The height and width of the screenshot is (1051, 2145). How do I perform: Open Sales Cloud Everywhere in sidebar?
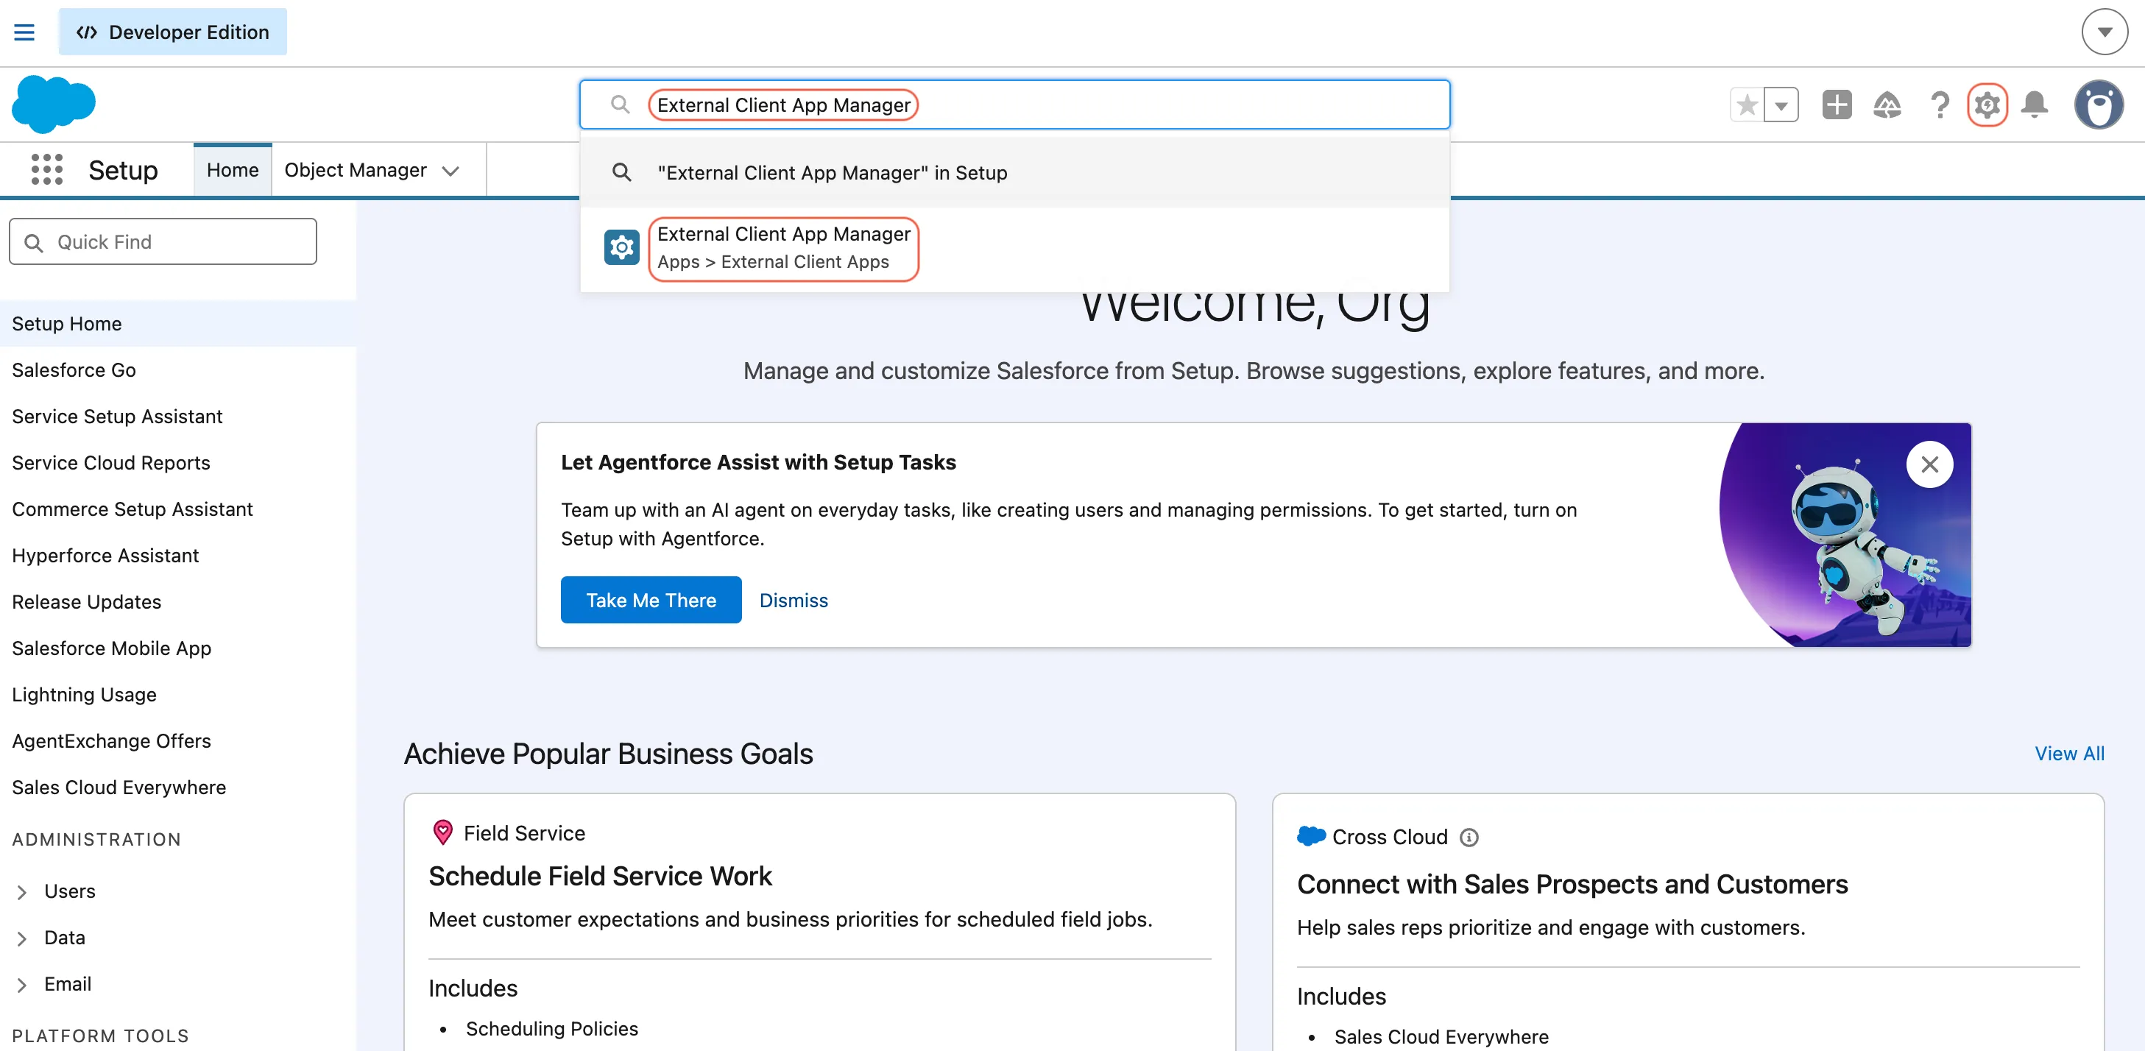click(119, 788)
